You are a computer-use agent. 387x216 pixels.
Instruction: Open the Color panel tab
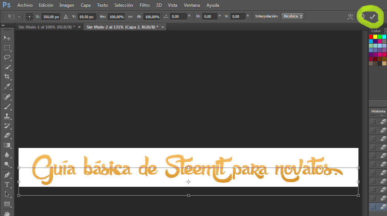tap(376, 31)
